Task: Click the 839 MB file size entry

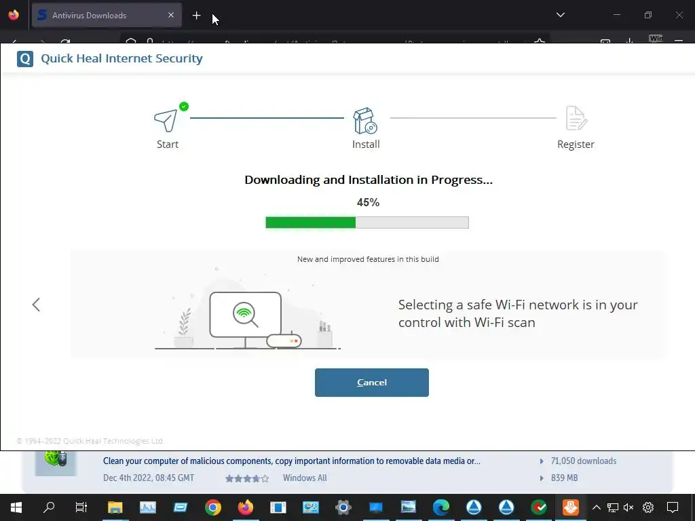Action: pyautogui.click(x=564, y=478)
